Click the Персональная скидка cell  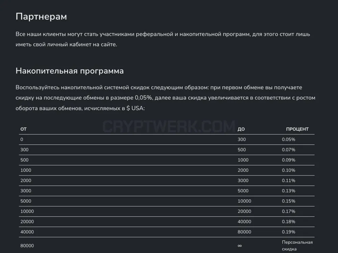click(x=297, y=246)
